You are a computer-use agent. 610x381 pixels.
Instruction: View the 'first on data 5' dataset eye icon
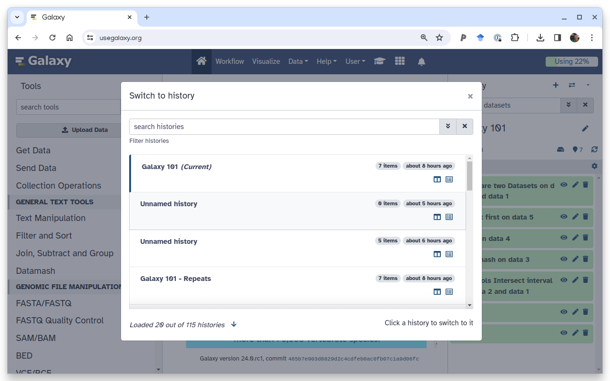(x=564, y=217)
